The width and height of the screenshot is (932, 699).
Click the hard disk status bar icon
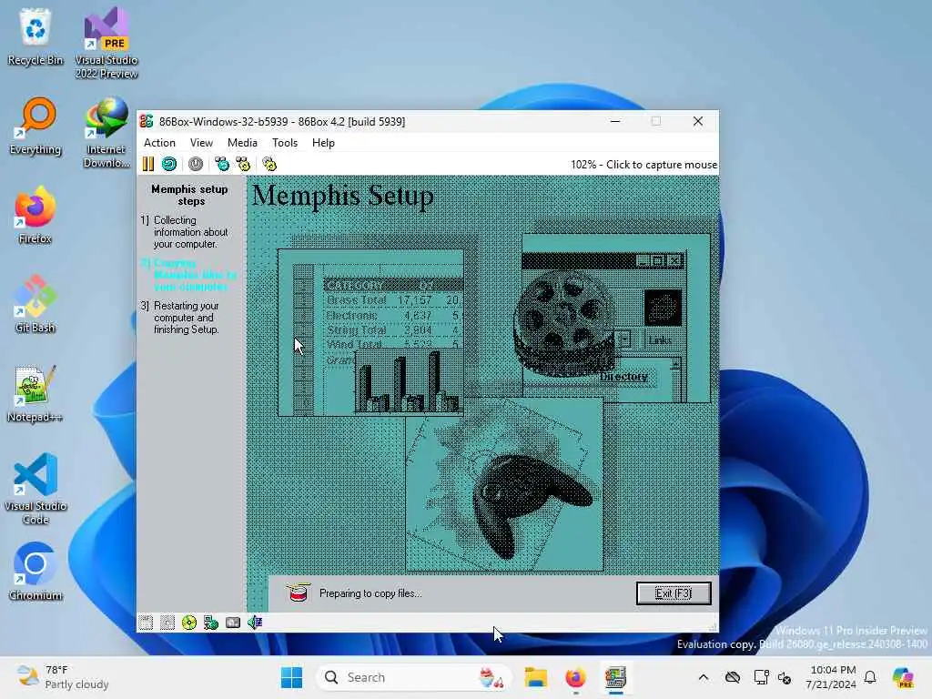coord(233,623)
